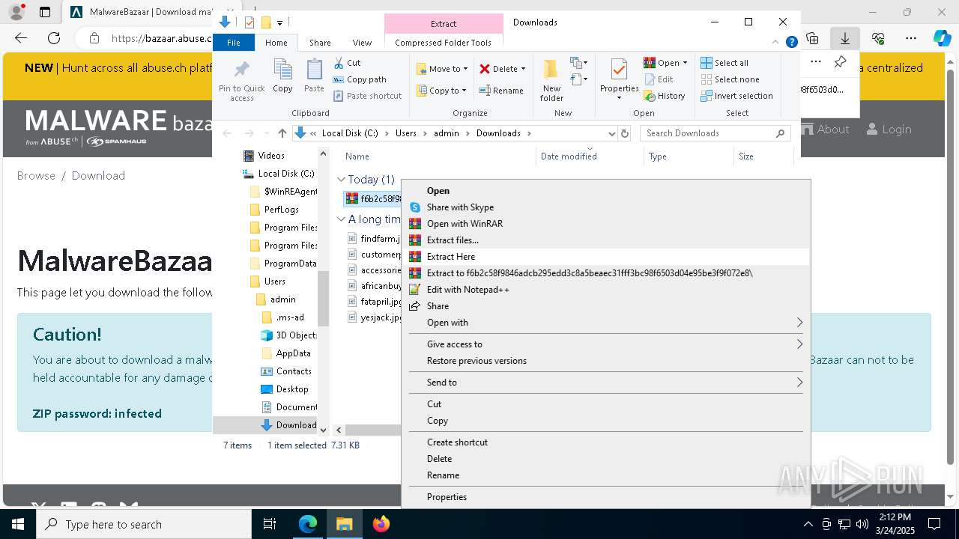Collapse the Today (1) group

341,180
